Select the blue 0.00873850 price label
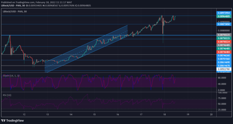This screenshot has width=233, height=124. pyautogui.click(x=224, y=24)
